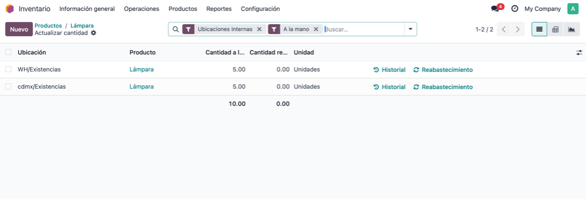Open Historial for the cdmx/Existencias row
The width and height of the screenshot is (588, 201).
click(x=390, y=87)
